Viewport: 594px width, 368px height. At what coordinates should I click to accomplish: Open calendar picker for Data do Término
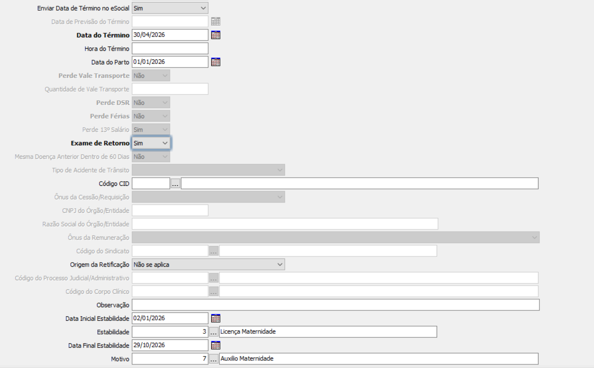click(216, 35)
